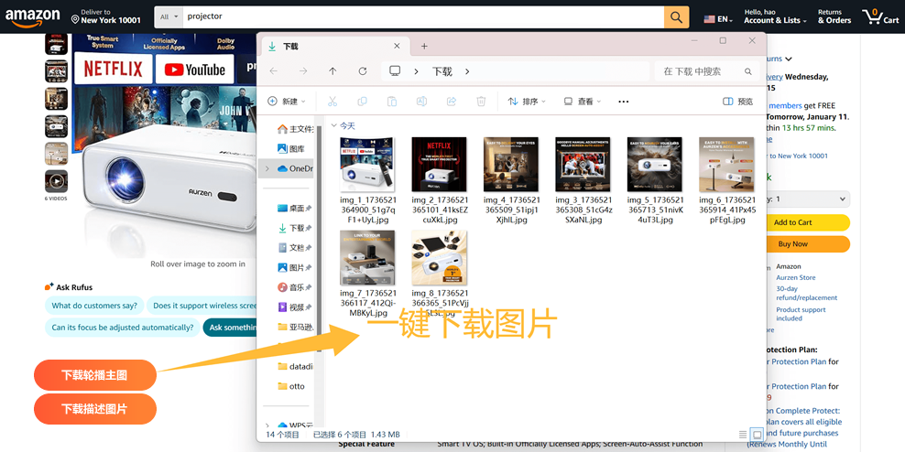Select 下载 folder in the sidebar
Image resolution: width=905 pixels, height=452 pixels.
[295, 228]
